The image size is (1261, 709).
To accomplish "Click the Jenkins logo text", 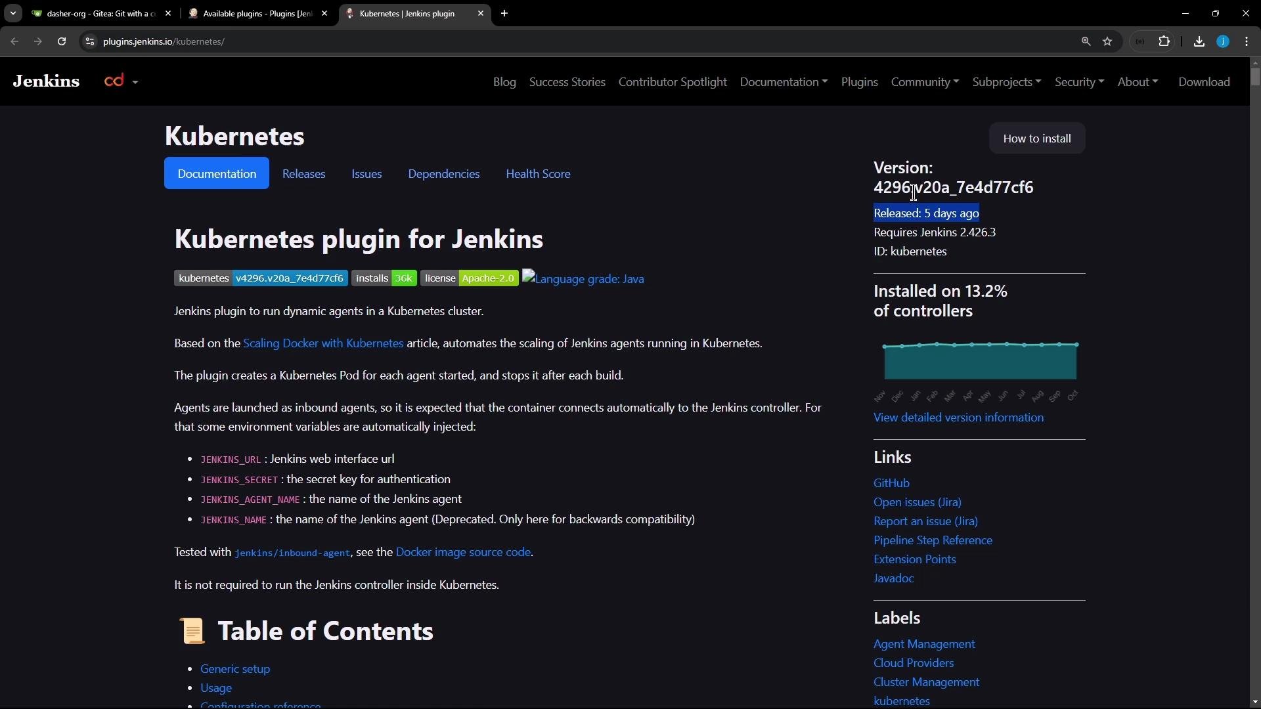I will click(x=46, y=81).
